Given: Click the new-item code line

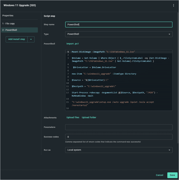Looking at the screenshot, I should (104, 74).
